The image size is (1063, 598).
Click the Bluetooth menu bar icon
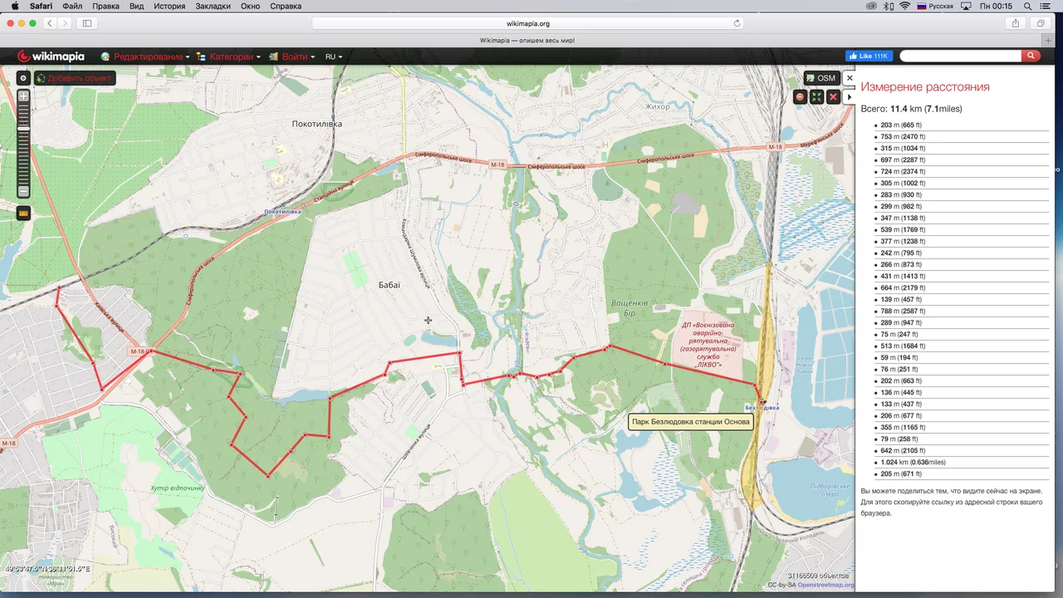[x=889, y=6]
